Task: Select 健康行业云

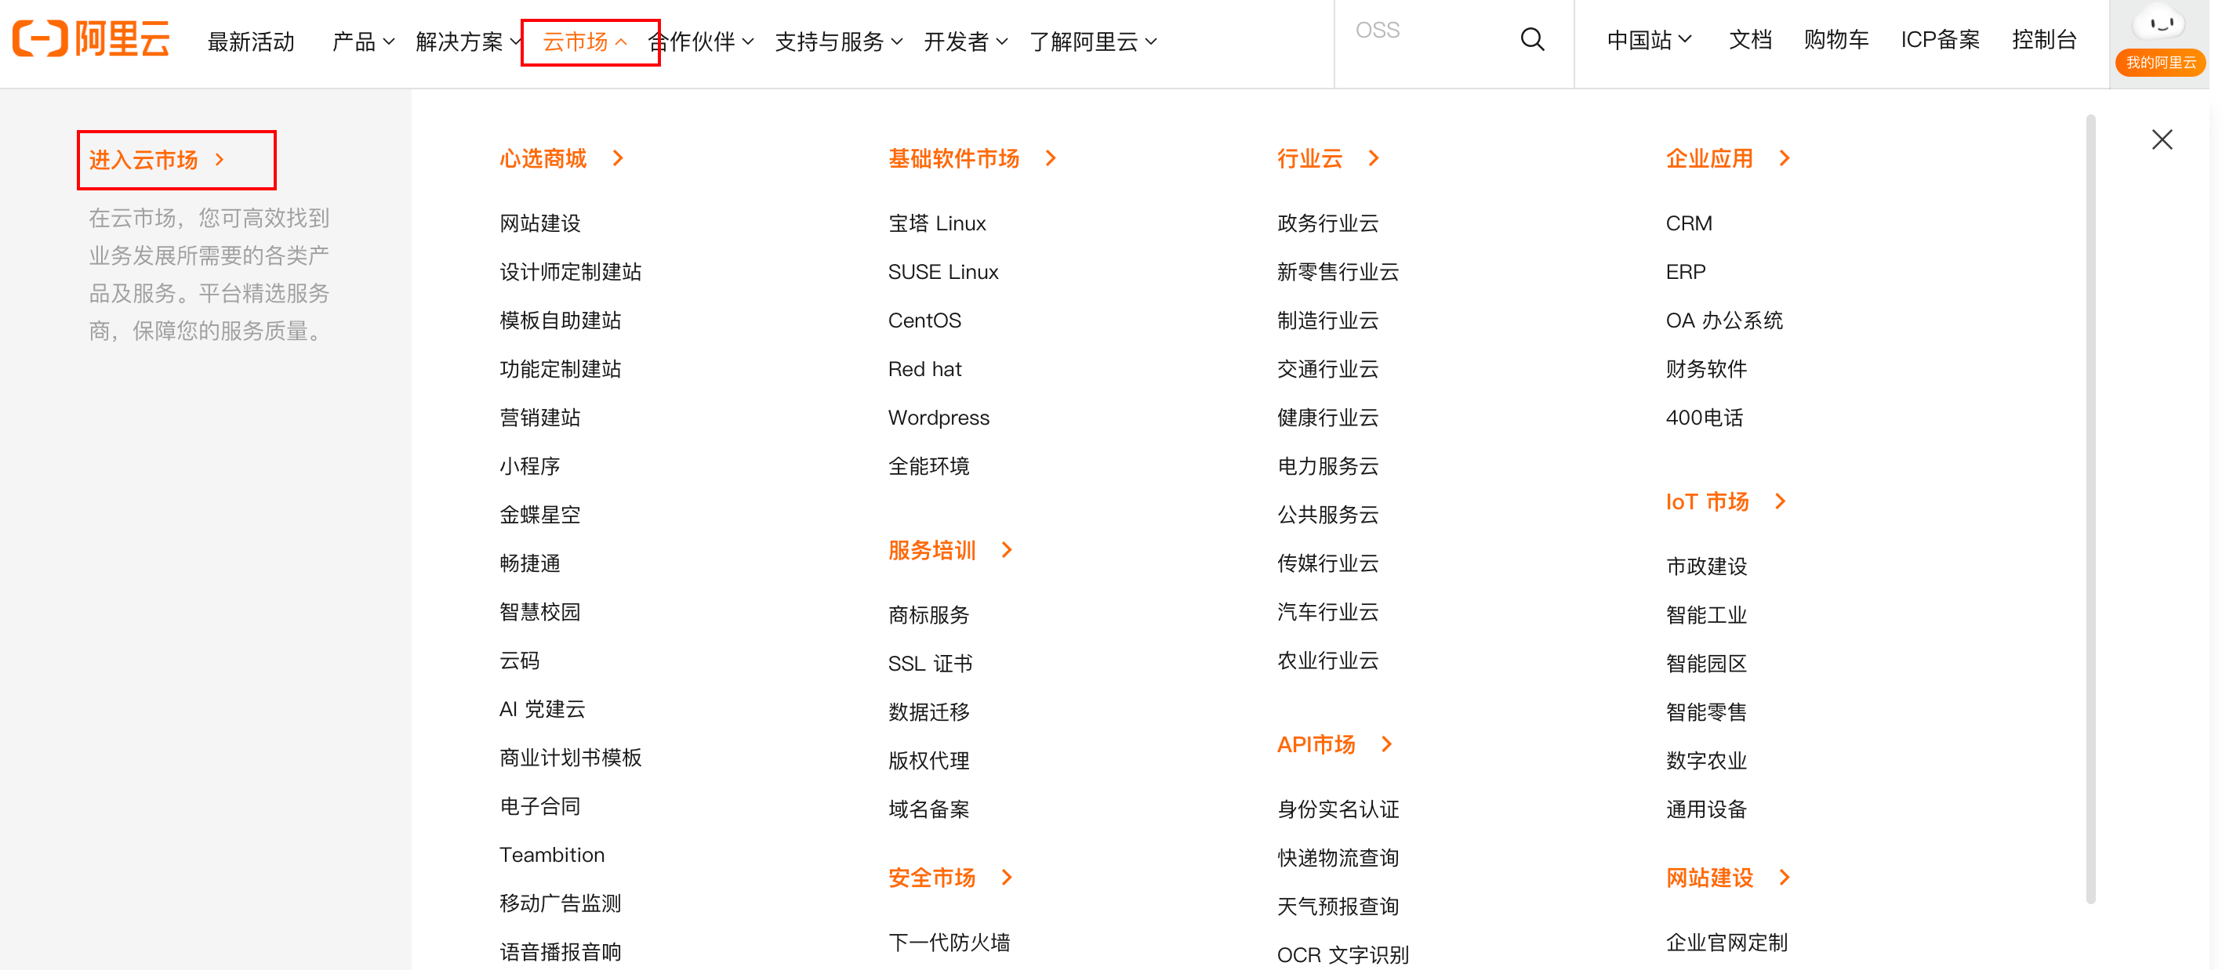Action: point(1327,418)
